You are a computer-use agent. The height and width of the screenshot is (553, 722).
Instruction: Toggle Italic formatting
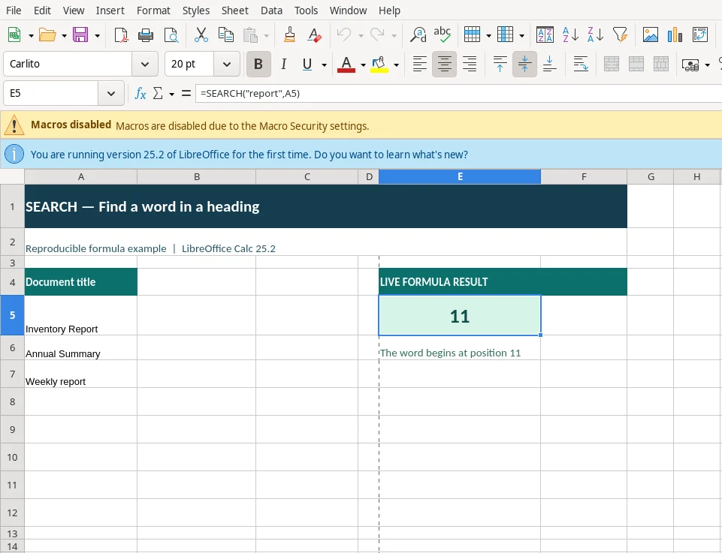click(x=284, y=65)
